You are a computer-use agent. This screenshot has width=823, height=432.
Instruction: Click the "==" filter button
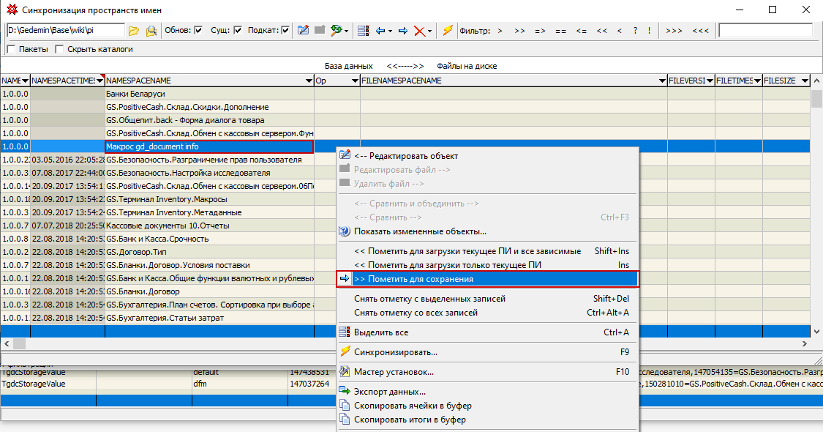click(x=560, y=31)
